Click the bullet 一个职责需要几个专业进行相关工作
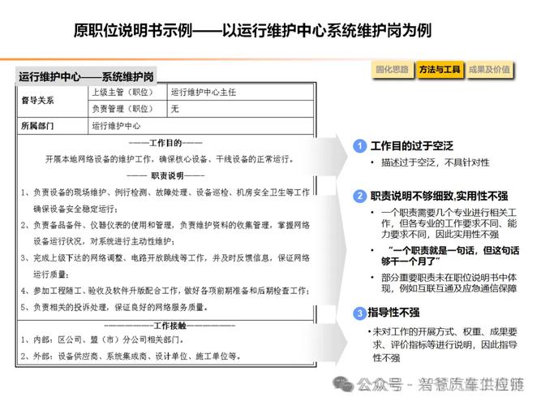The width and height of the screenshot is (541, 406). [449, 223]
